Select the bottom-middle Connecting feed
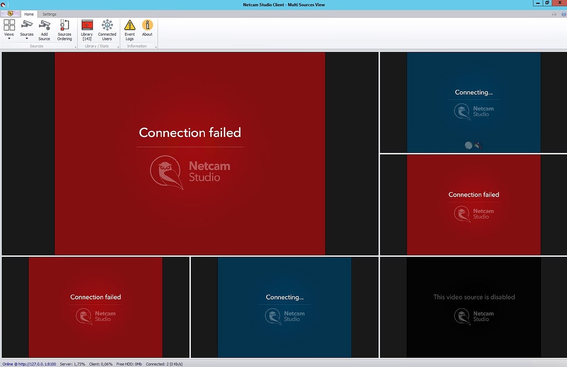This screenshot has height=367, width=567. tap(284, 307)
